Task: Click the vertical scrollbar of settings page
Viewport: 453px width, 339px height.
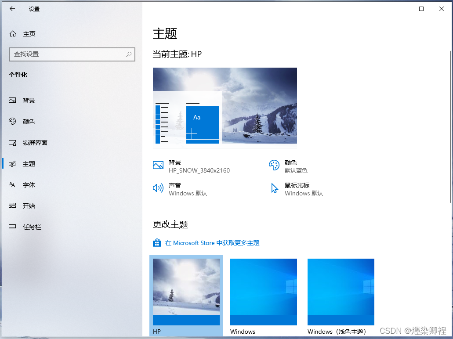Action: (x=450, y=127)
